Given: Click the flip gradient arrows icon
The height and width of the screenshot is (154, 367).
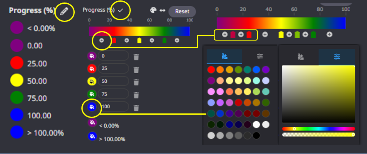Looking at the screenshot, I should tap(162, 10).
